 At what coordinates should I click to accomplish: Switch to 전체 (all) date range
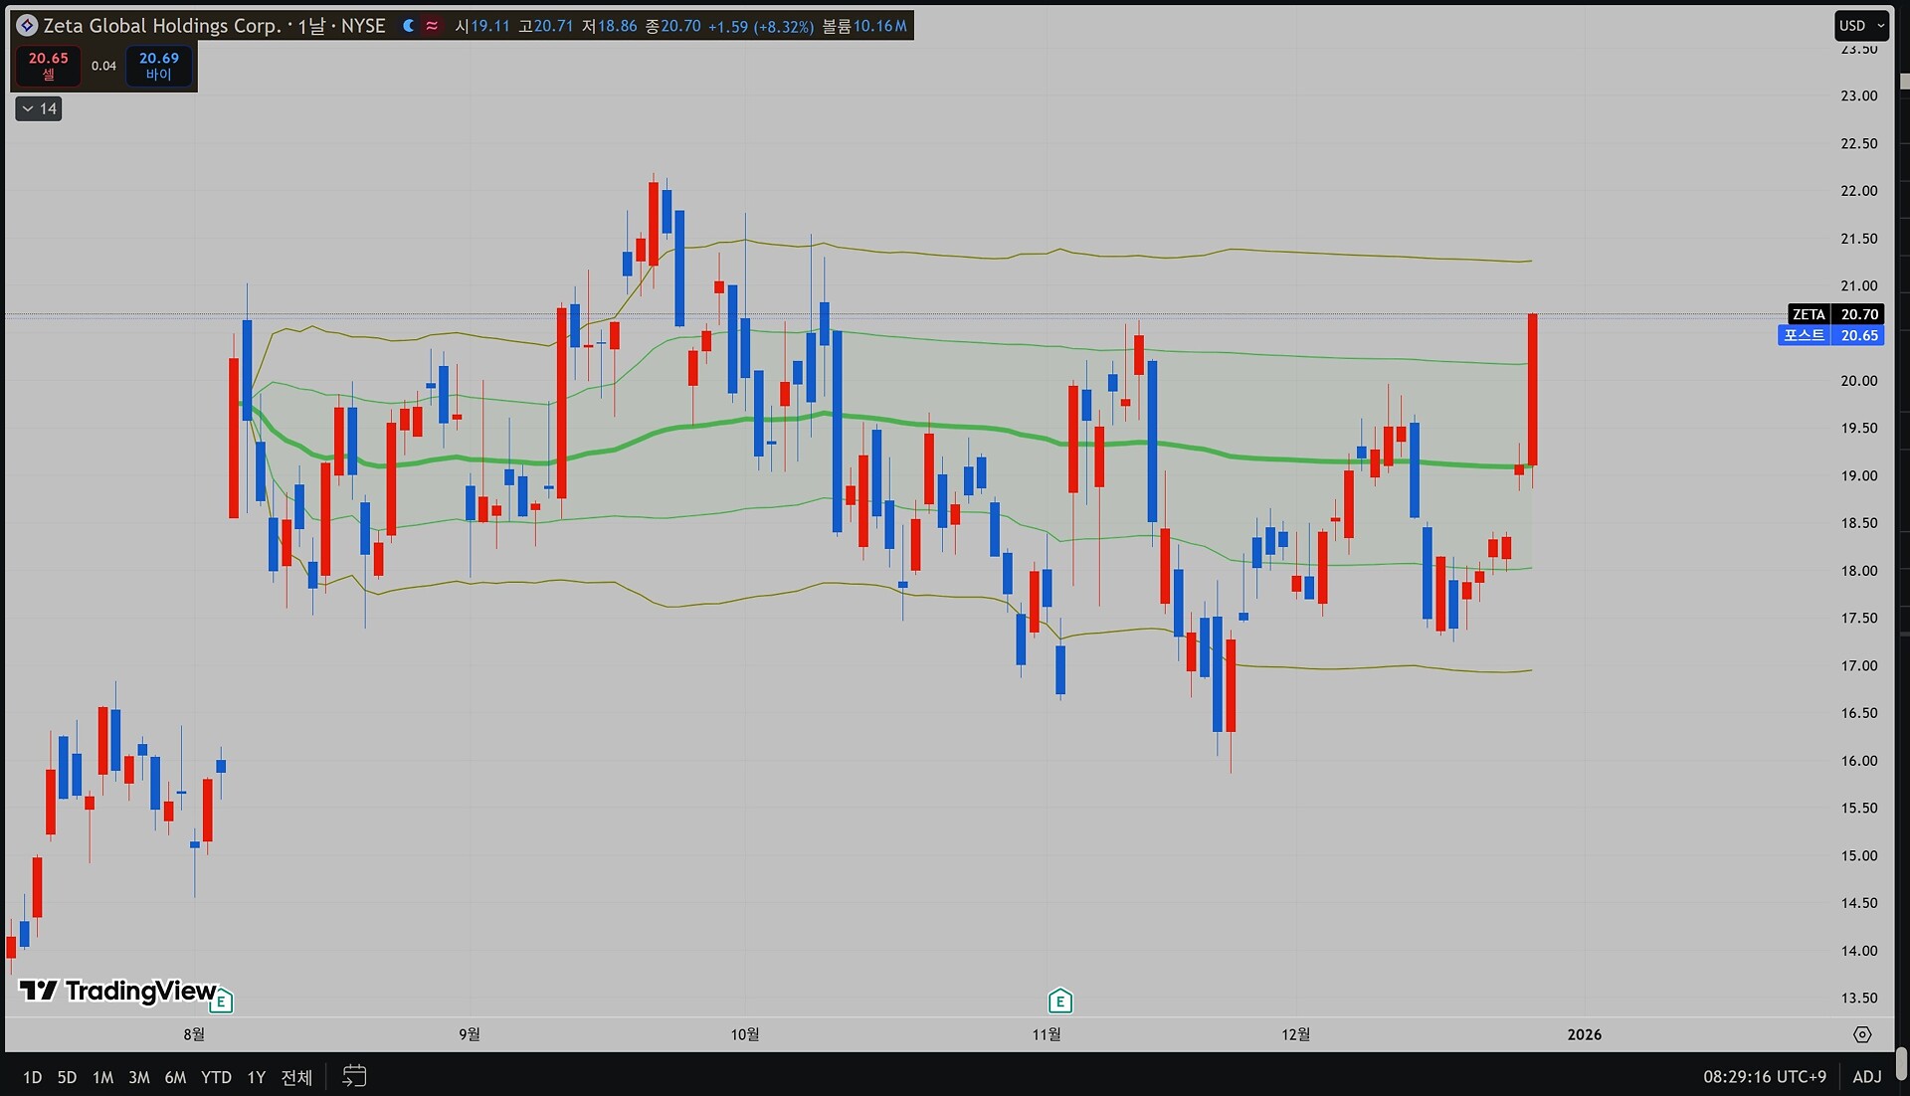(296, 1077)
